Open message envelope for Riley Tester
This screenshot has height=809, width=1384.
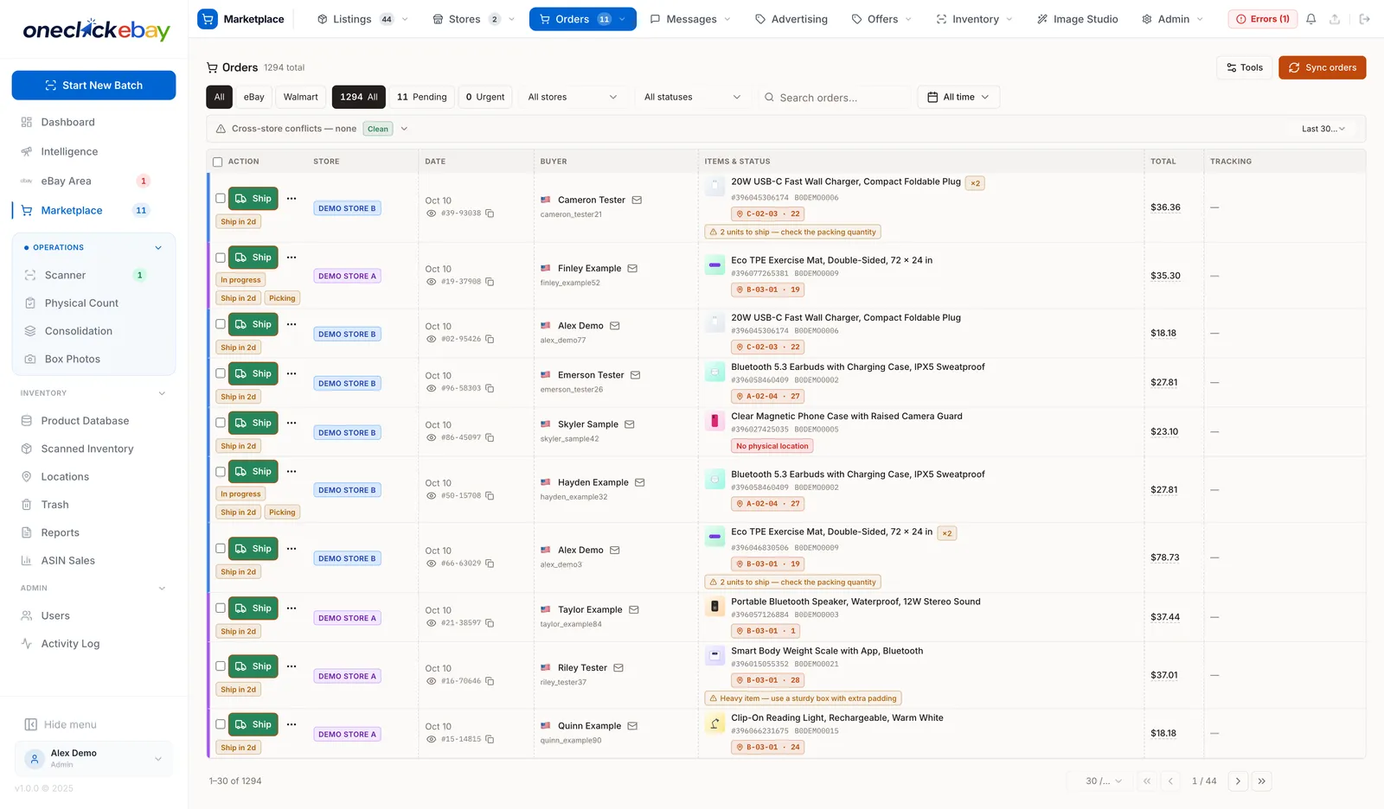coord(618,668)
